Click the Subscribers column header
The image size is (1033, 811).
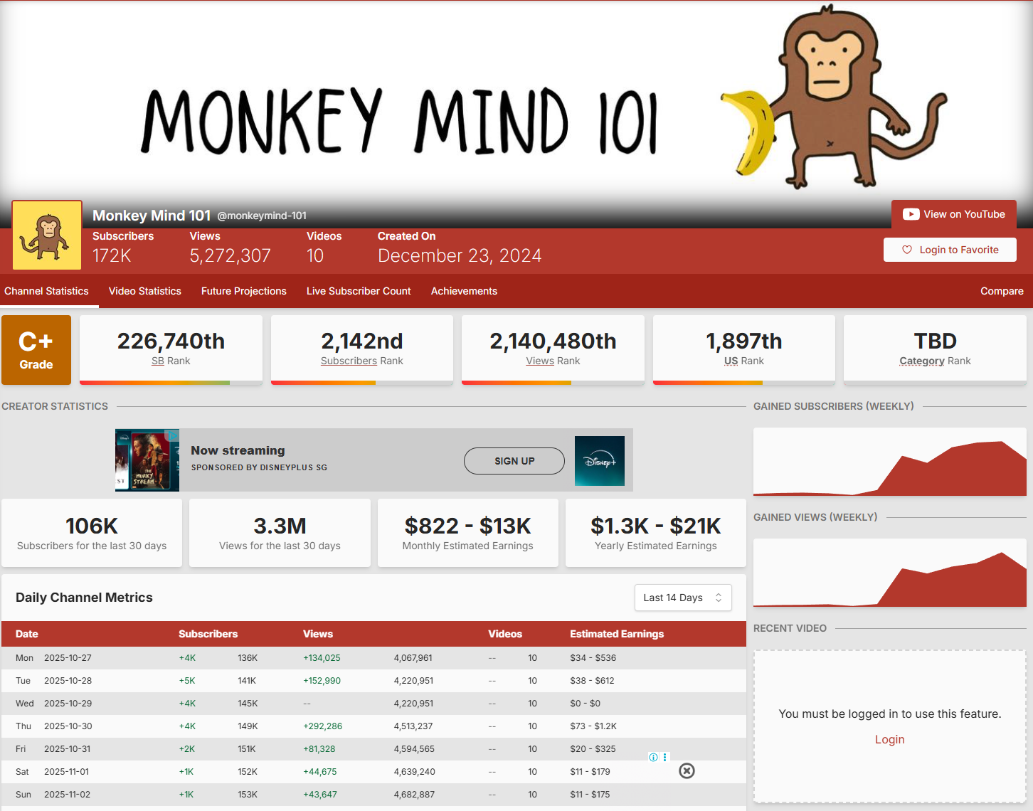[208, 634]
